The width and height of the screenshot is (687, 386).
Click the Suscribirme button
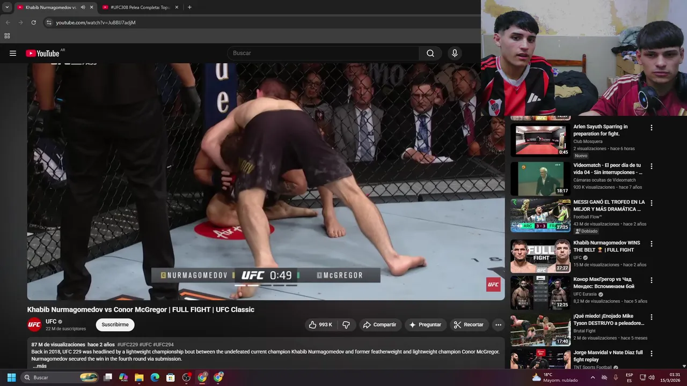click(x=115, y=324)
